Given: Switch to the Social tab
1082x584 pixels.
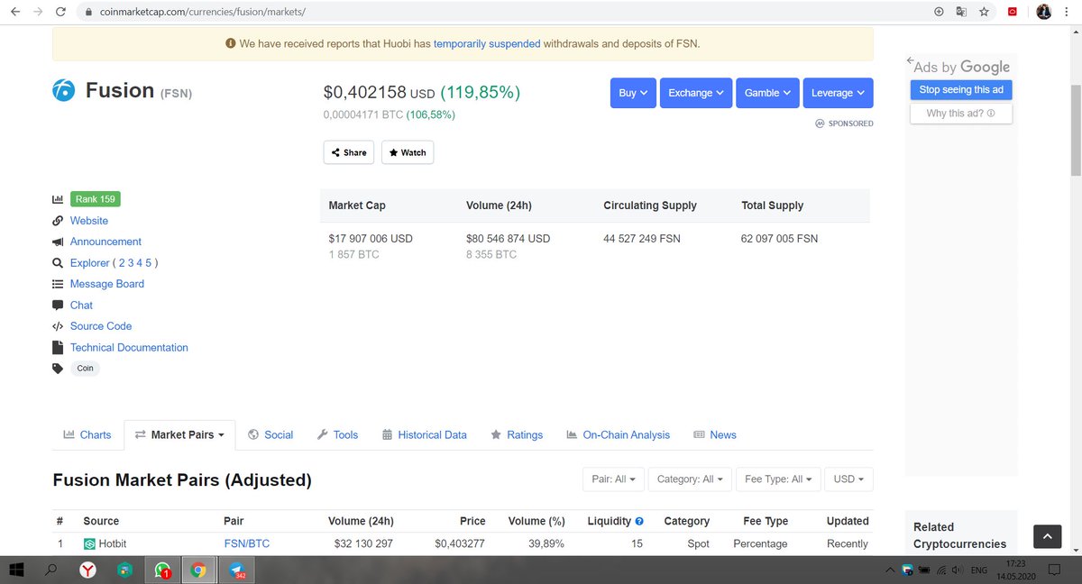Looking at the screenshot, I should (270, 434).
